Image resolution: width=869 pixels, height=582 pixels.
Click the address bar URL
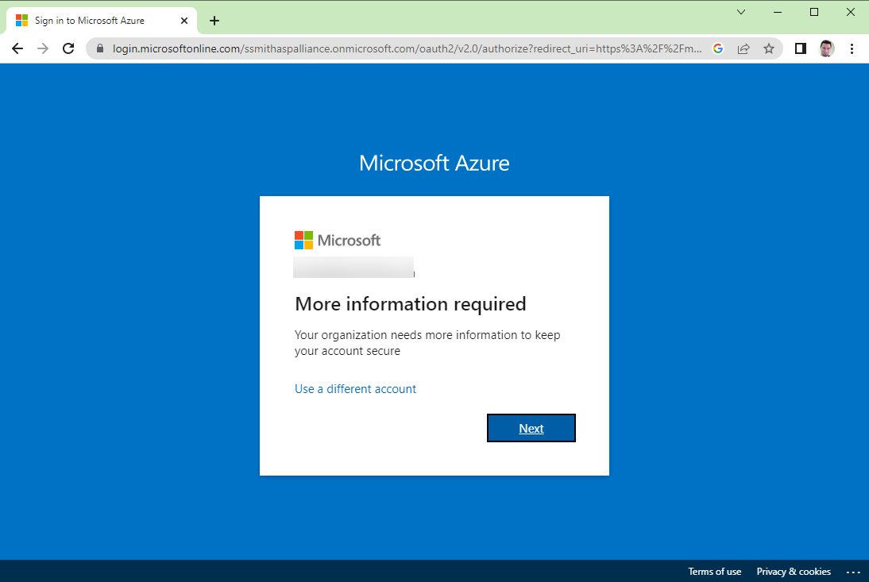407,48
